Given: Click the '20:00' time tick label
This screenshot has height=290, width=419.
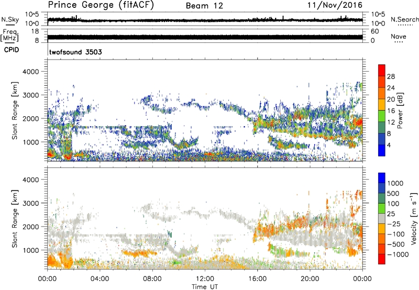Looking at the screenshot, I should 310,279.
